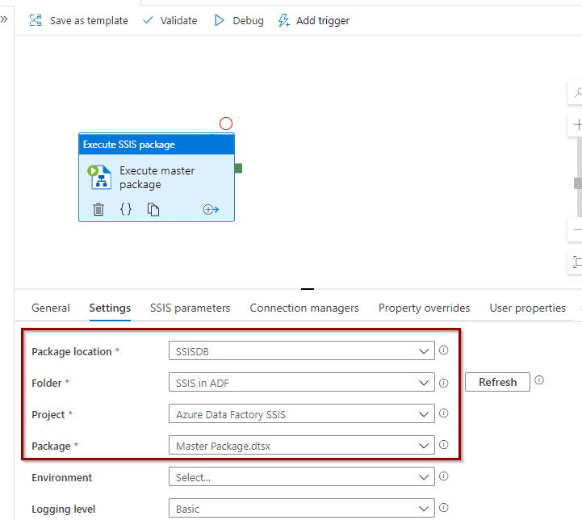Click Folder info icon
Screen dimensions: 582x520
[443, 383]
